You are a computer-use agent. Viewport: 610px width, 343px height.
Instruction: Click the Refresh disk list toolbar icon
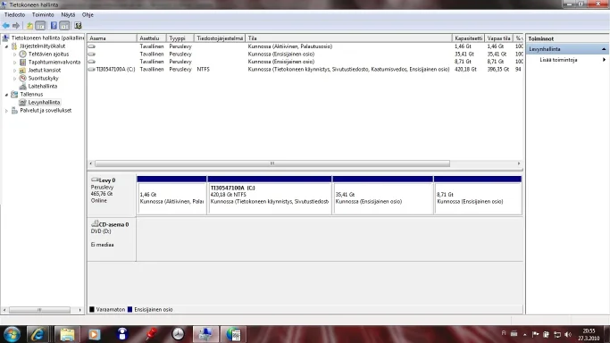click(78, 26)
